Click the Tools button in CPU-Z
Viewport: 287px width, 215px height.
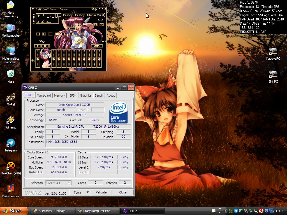click(77, 192)
